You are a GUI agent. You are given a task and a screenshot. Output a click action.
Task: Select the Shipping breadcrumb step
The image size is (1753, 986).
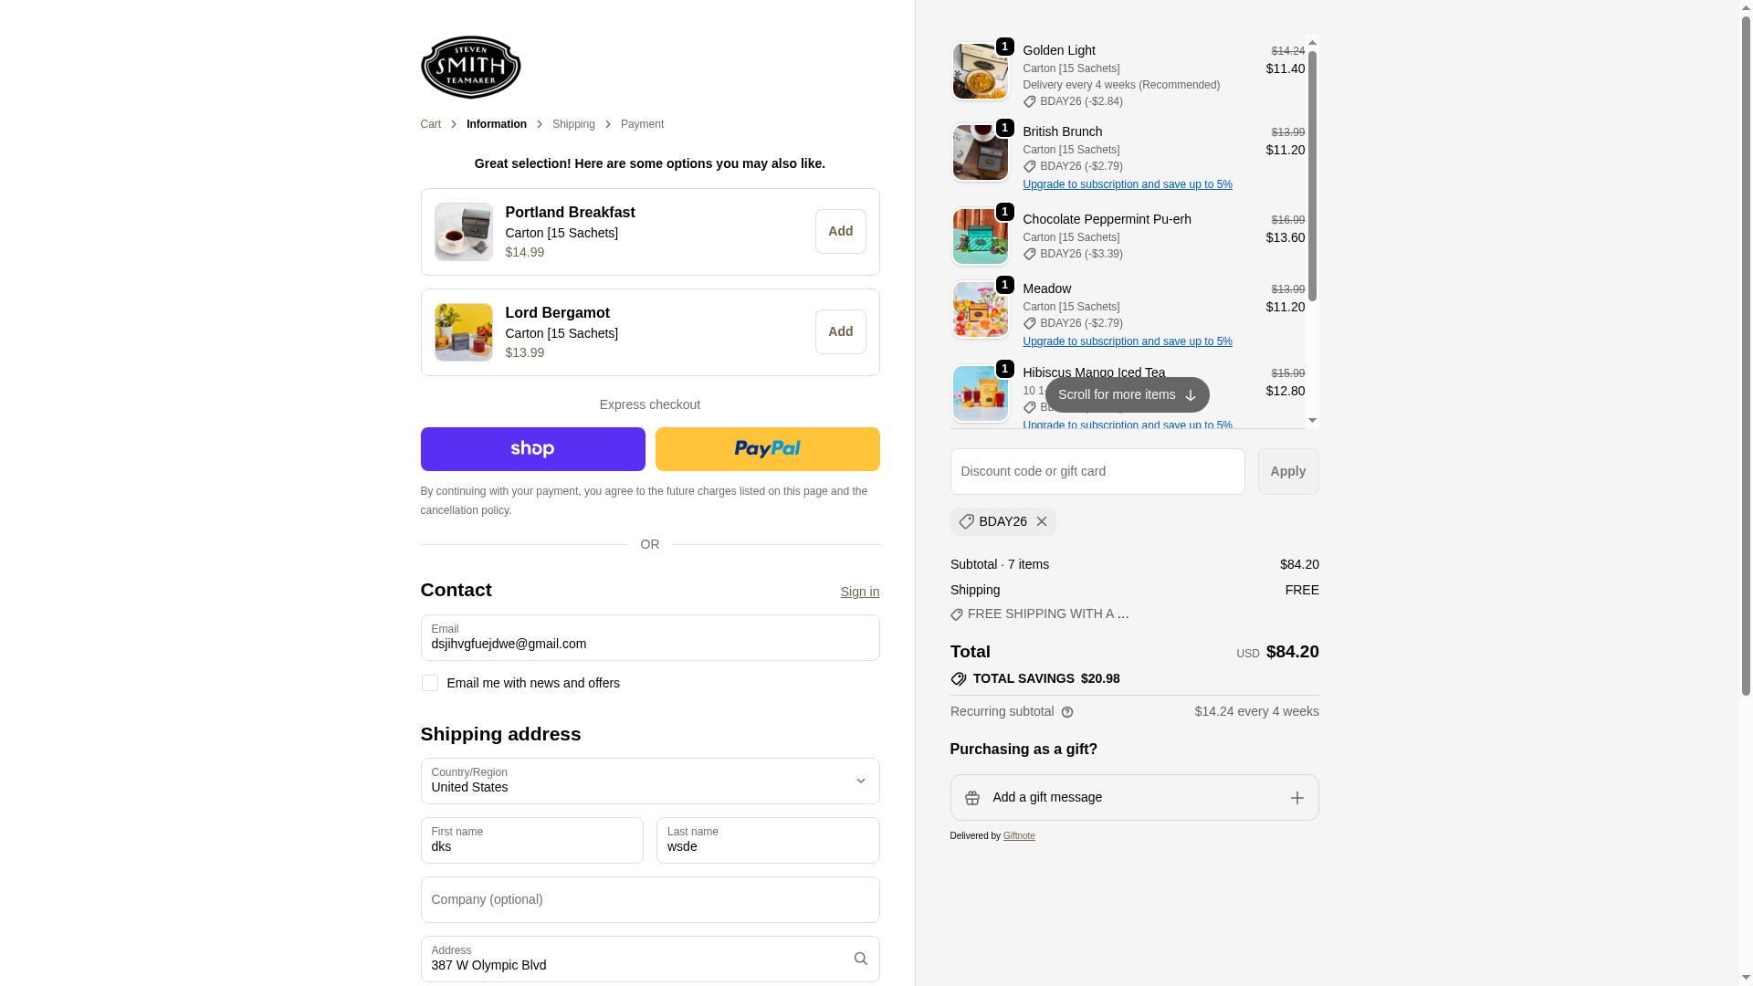pos(573,124)
